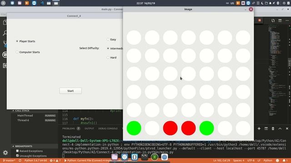Viewport: 291px width, 163px height.
Task: Open errors and warnings count in status bar
Action: coord(55,161)
